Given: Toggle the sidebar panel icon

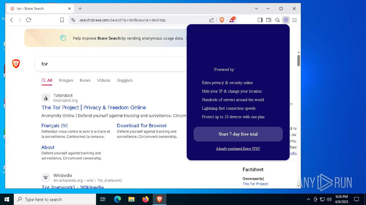Looking at the screenshot, I should [x=260, y=20].
